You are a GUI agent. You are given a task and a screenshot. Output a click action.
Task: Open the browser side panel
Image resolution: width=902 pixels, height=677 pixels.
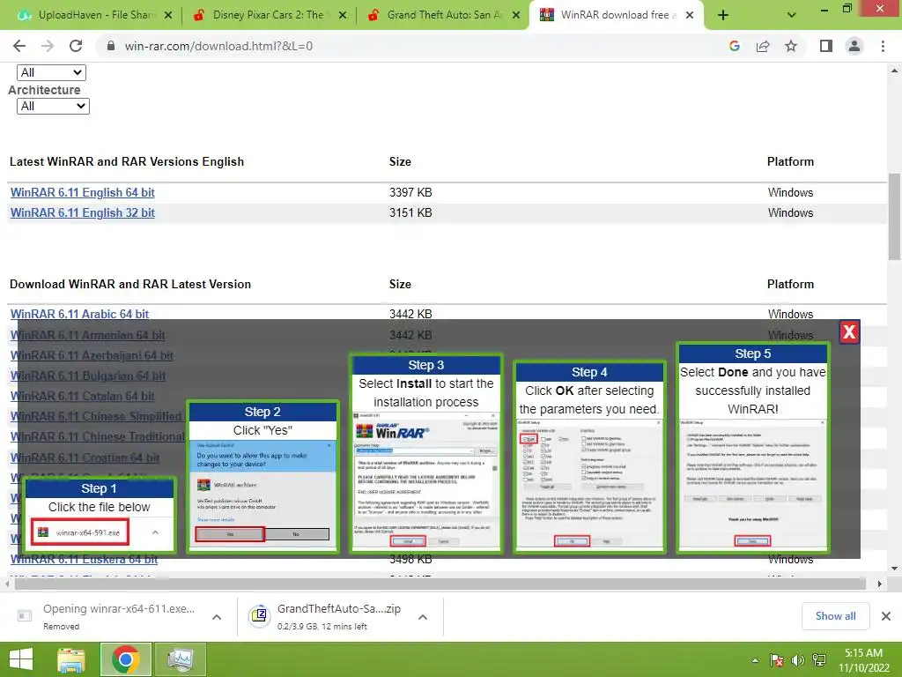pyautogui.click(x=826, y=46)
